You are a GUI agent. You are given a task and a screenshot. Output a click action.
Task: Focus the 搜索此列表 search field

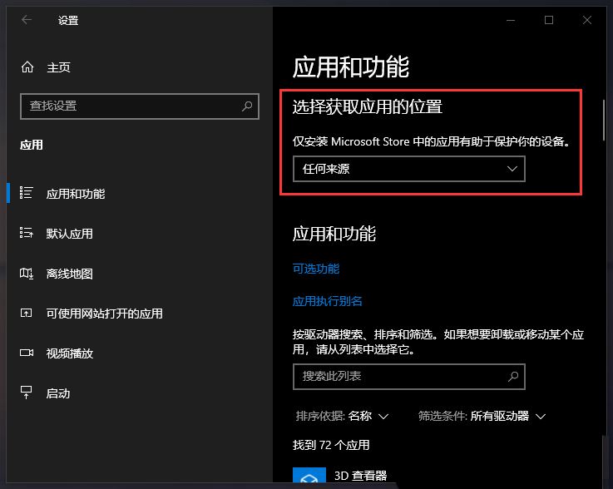[399, 376]
